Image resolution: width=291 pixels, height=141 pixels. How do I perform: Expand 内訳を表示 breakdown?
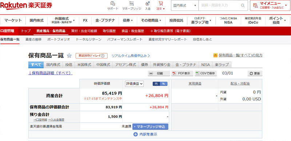coord(145,134)
